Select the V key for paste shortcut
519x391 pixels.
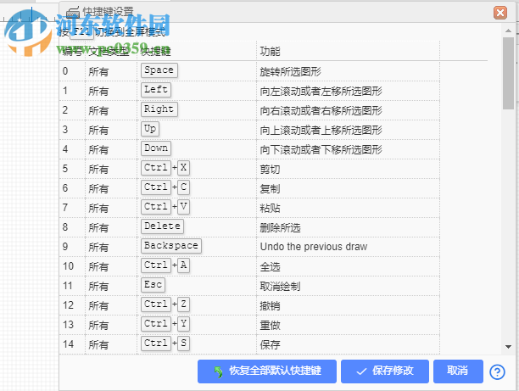pos(184,207)
